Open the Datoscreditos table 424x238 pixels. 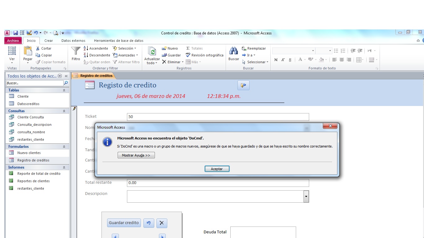[x=28, y=104]
